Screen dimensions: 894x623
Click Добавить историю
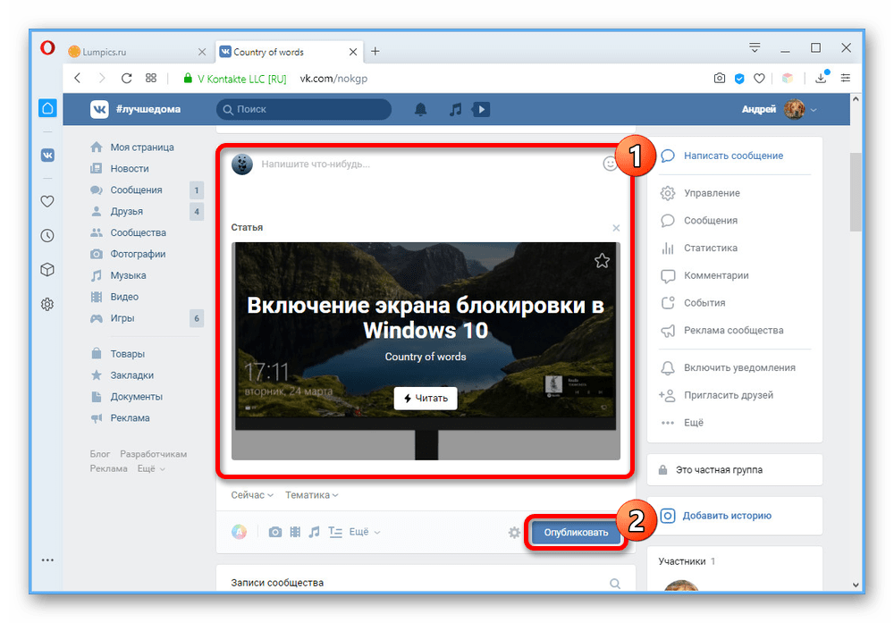point(726,515)
